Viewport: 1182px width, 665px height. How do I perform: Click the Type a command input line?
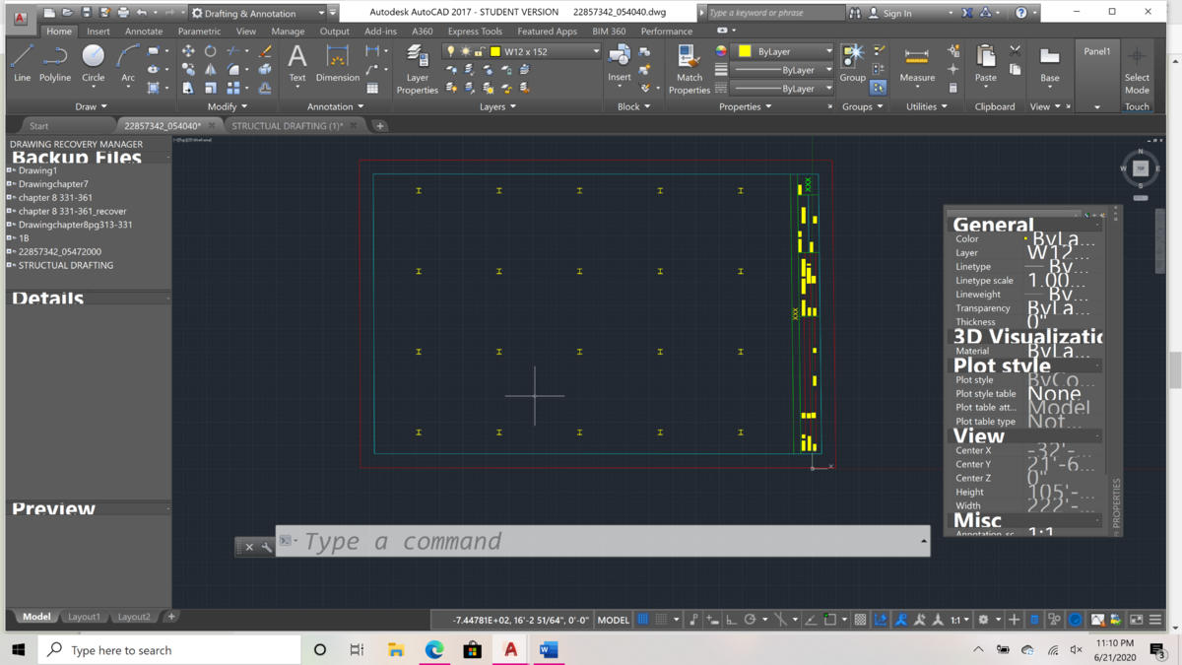601,541
